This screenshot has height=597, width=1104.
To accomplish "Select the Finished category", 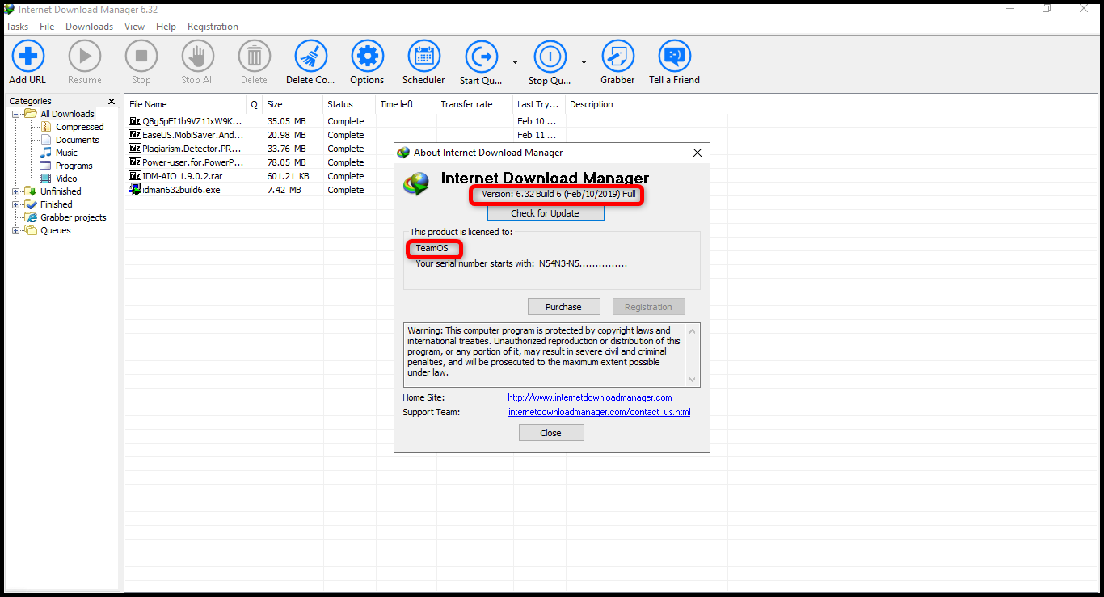I will pyautogui.click(x=57, y=204).
